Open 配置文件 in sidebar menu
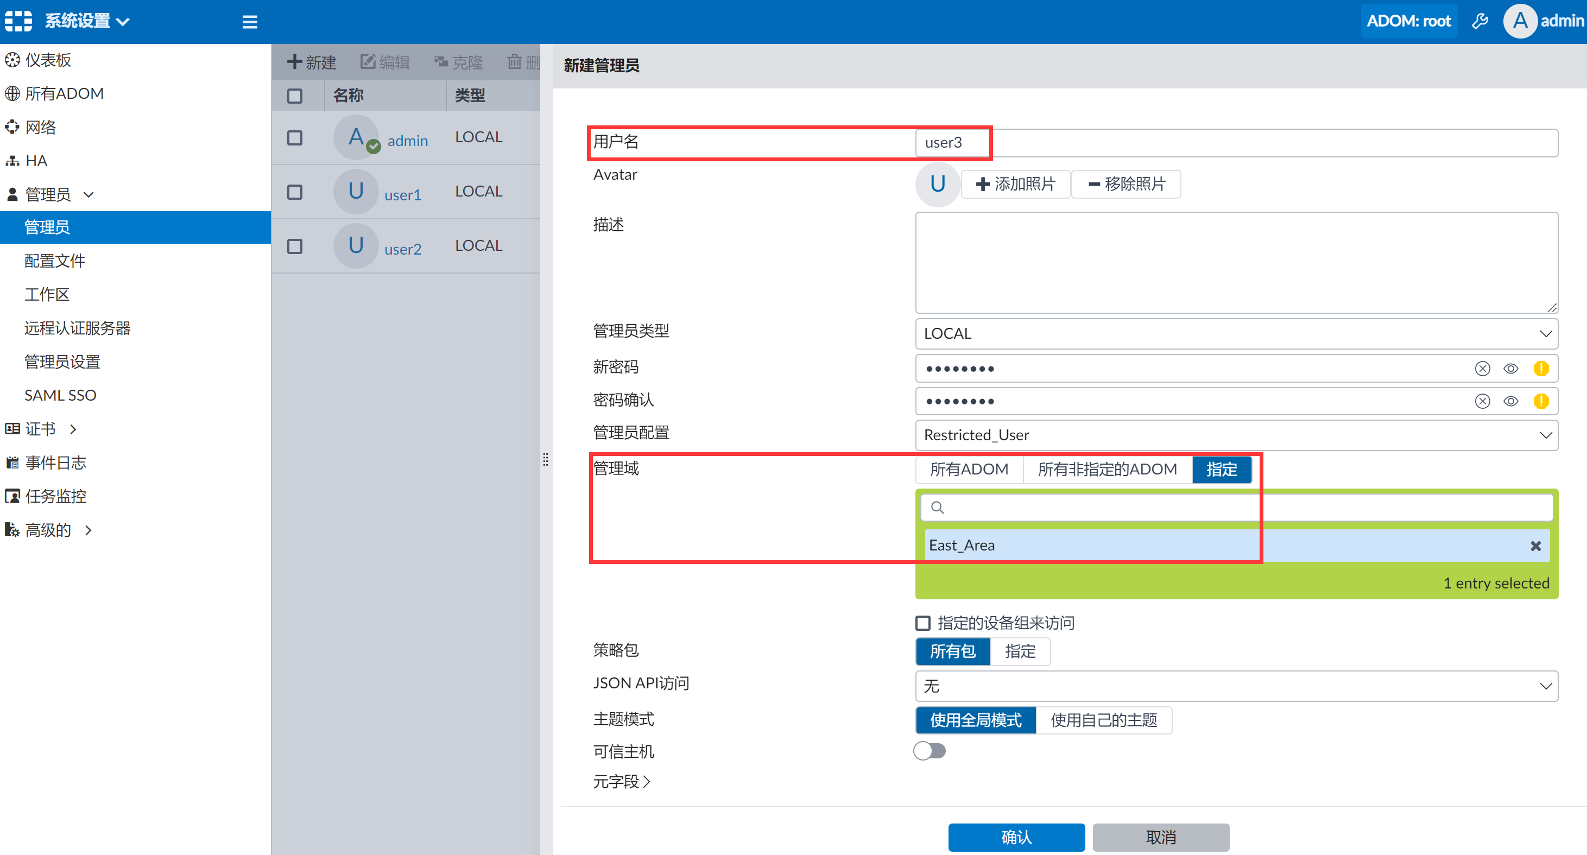This screenshot has height=855, width=1587. click(54, 261)
